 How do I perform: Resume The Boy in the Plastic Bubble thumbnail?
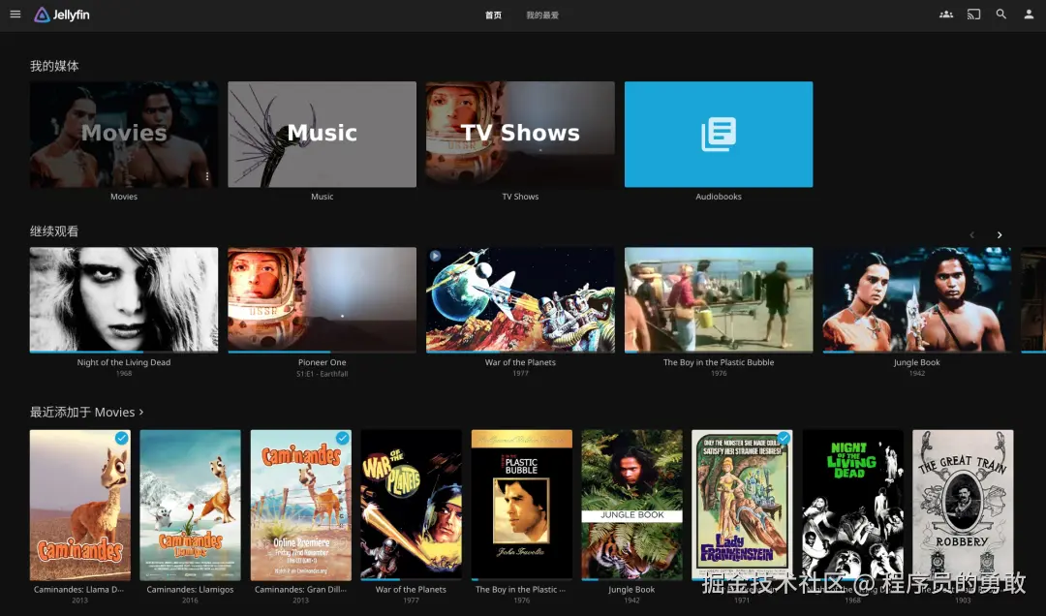pos(719,299)
